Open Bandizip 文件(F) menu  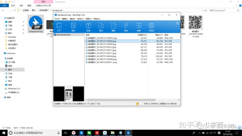57,19
